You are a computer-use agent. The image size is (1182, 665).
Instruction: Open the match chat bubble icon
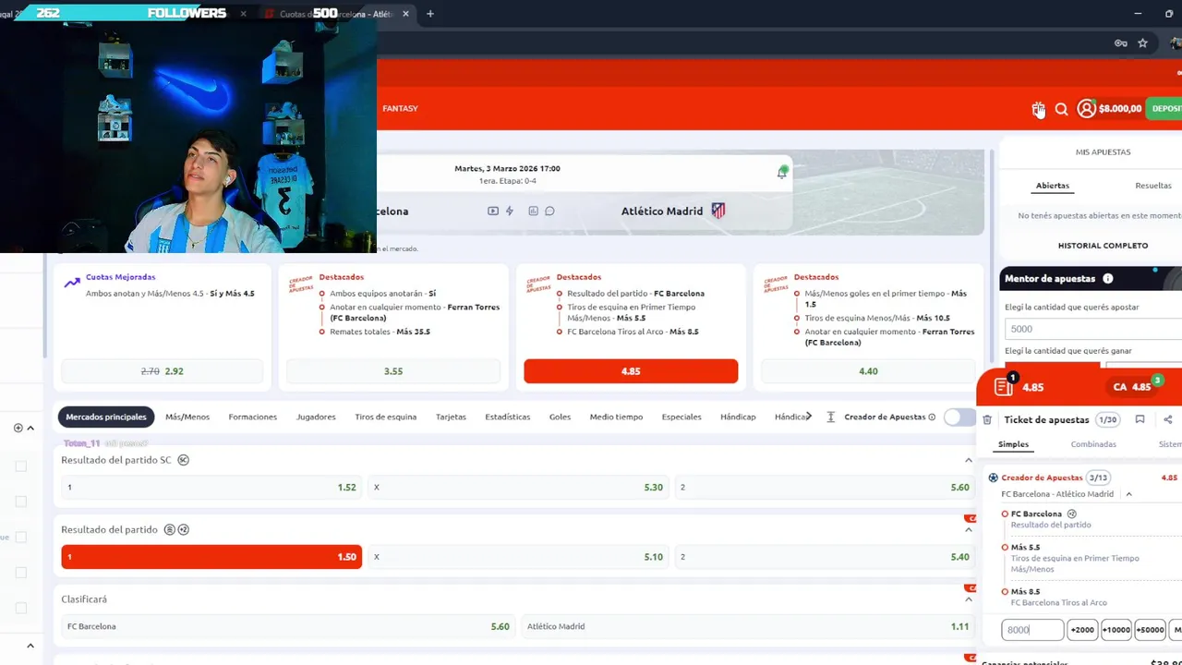point(549,212)
